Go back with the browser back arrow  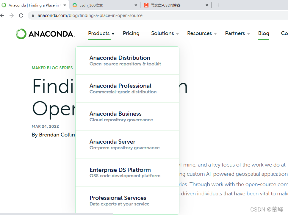(2, 15)
